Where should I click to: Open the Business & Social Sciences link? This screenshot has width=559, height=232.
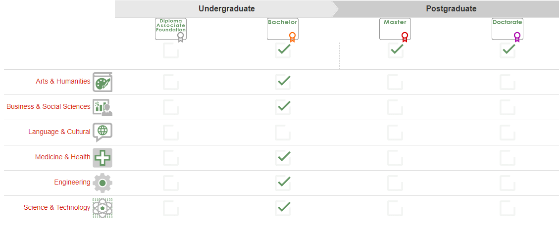[x=49, y=106]
